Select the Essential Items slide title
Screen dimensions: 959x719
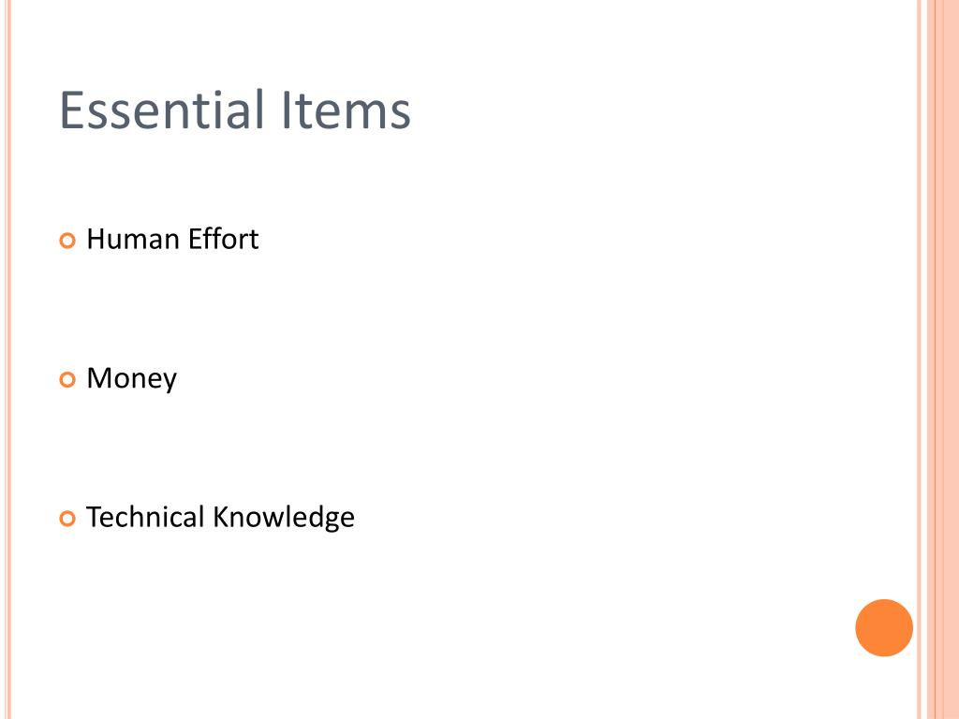coord(235,110)
